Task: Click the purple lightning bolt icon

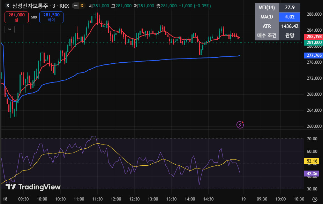Action: coord(240,125)
